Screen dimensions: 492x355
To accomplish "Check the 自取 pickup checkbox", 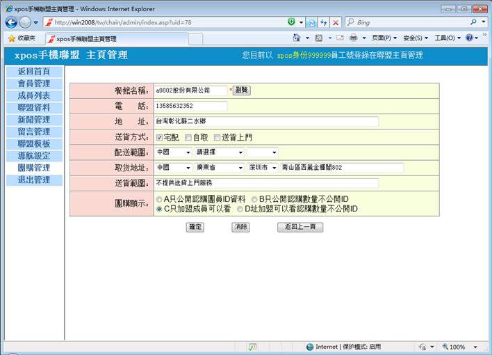I will [x=188, y=137].
